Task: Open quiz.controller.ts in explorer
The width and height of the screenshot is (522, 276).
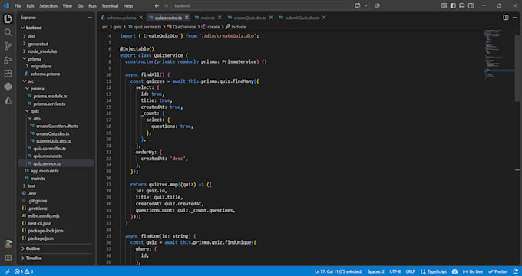Action: click(50, 148)
